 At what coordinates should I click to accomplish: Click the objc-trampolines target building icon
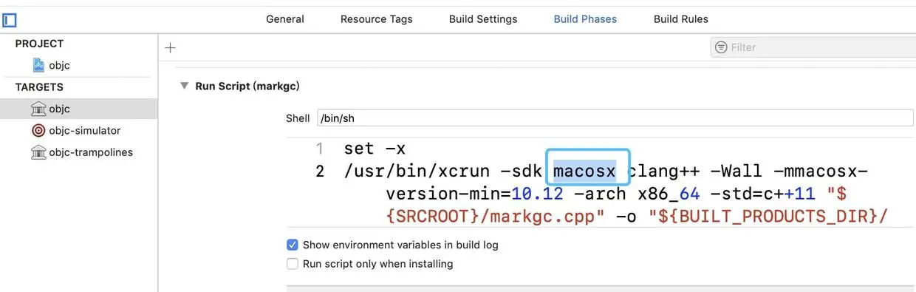(38, 152)
